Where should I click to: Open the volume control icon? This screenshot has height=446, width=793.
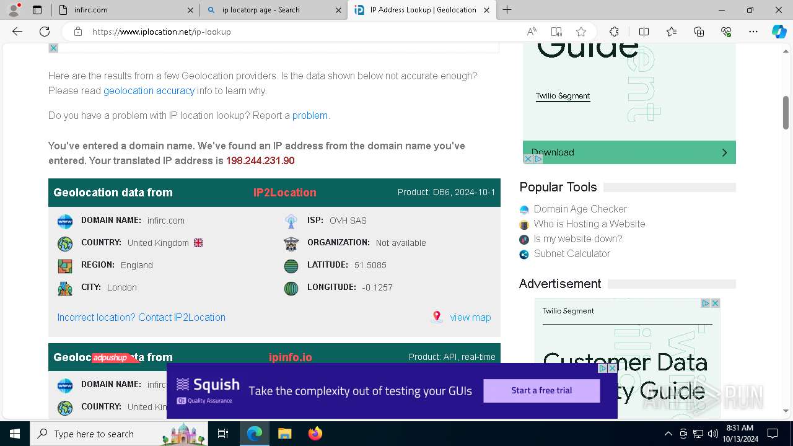point(713,434)
